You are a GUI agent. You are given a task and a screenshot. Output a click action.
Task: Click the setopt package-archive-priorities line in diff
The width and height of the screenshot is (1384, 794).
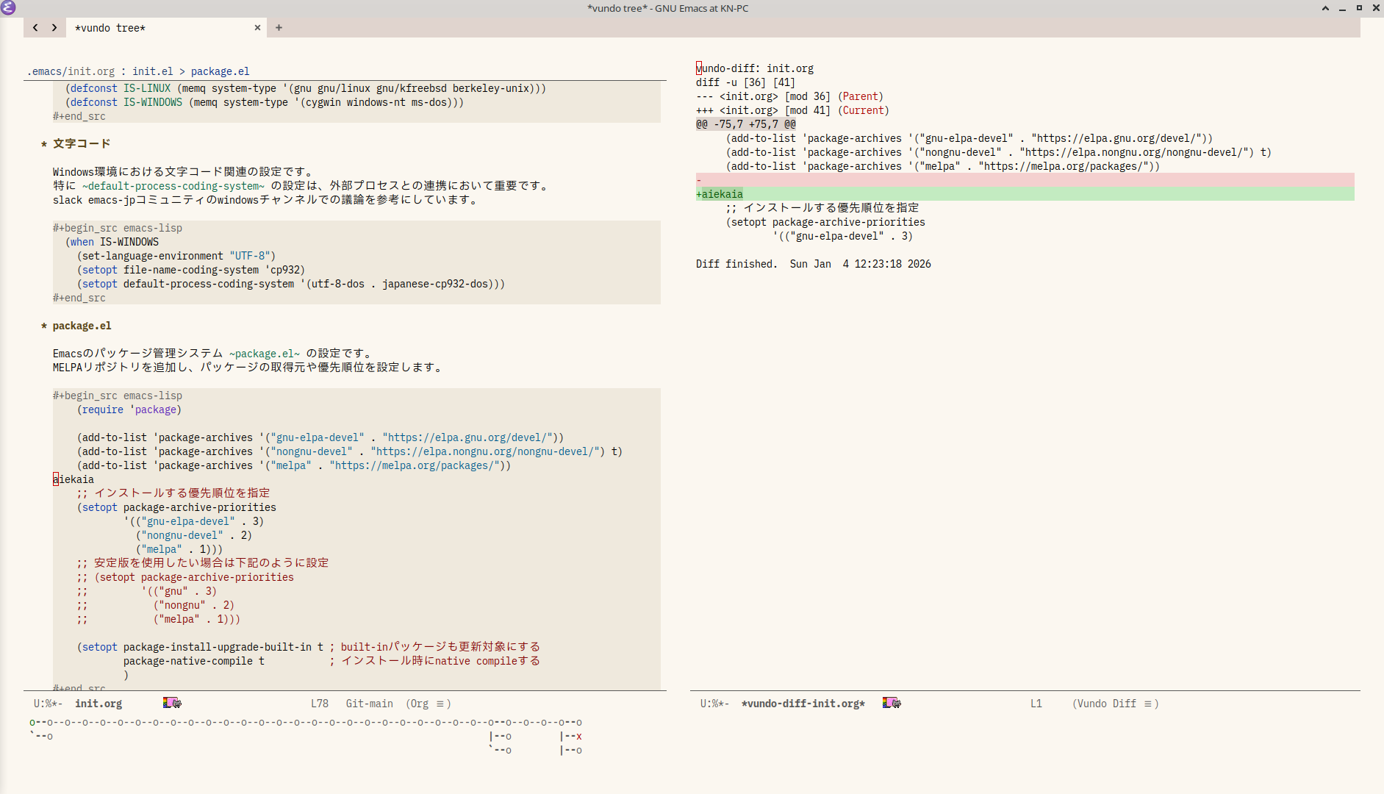pos(825,222)
